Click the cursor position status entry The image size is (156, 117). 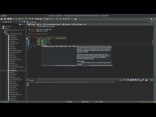pos(99,102)
